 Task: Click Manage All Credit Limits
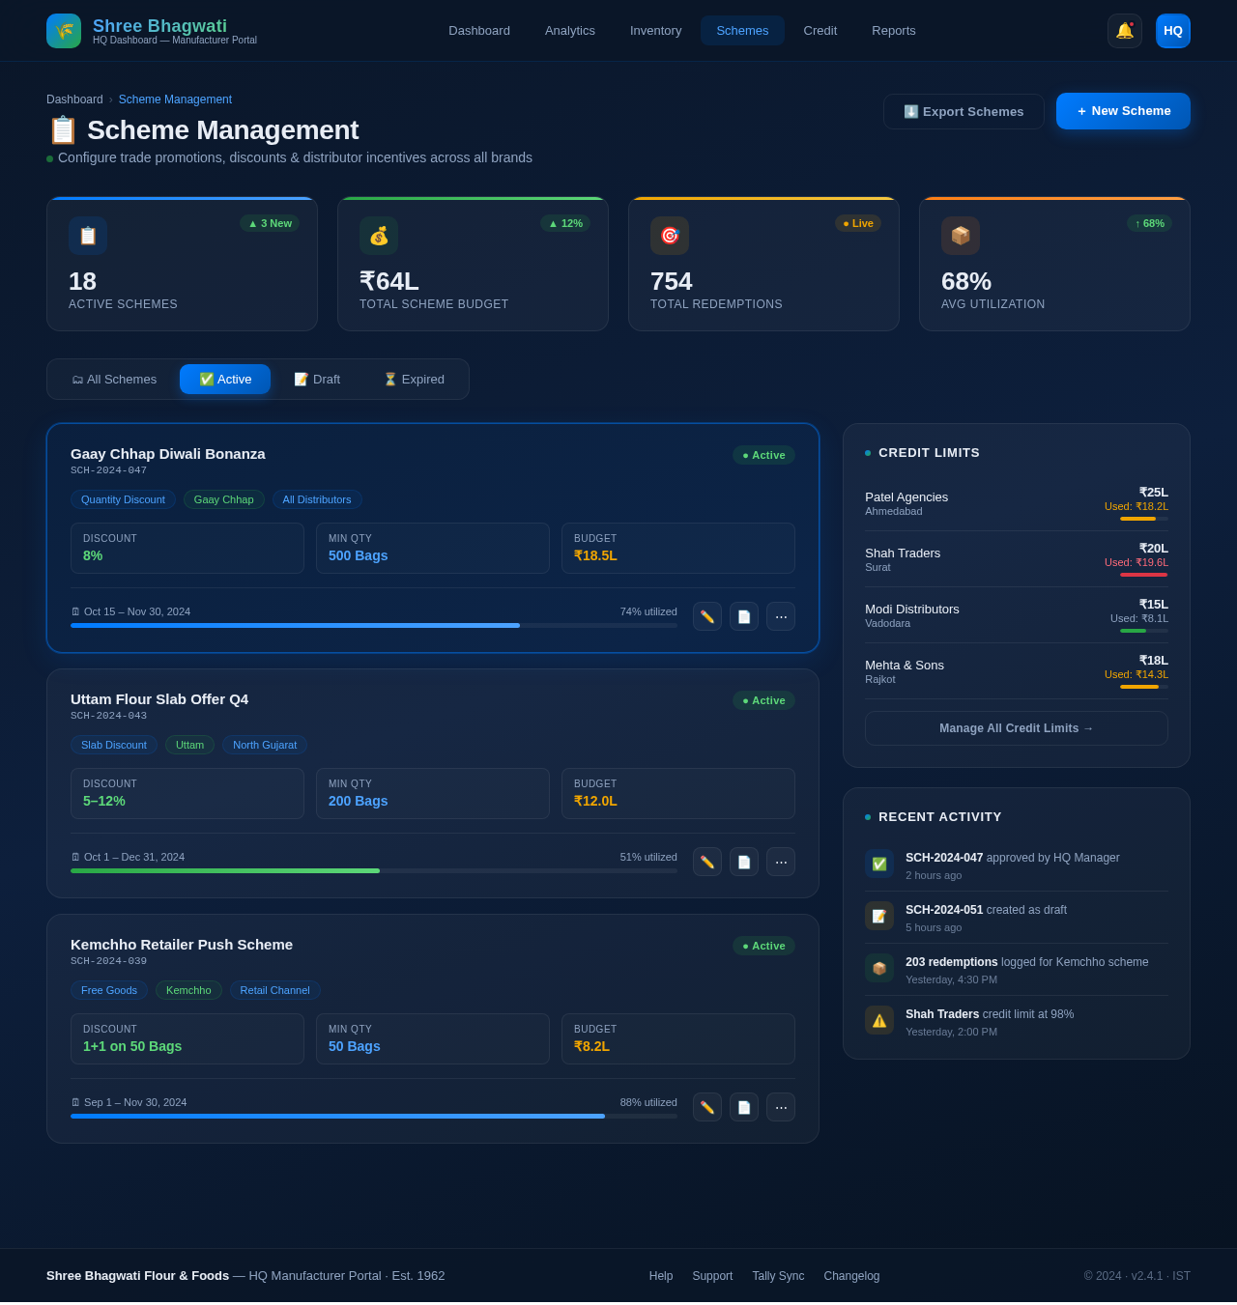tap(1016, 728)
